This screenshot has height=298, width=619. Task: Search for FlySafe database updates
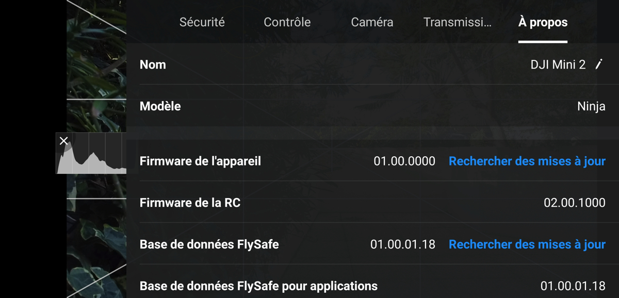(527, 244)
